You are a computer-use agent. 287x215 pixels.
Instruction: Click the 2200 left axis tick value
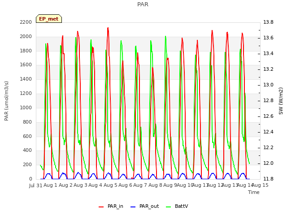click(x=26, y=22)
